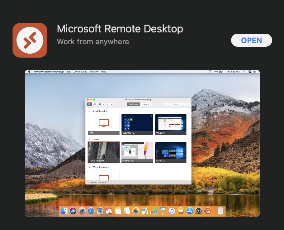Open Pages from the Dock

tap(145, 211)
